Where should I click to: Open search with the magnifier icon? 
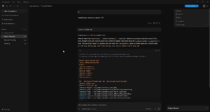18,6
